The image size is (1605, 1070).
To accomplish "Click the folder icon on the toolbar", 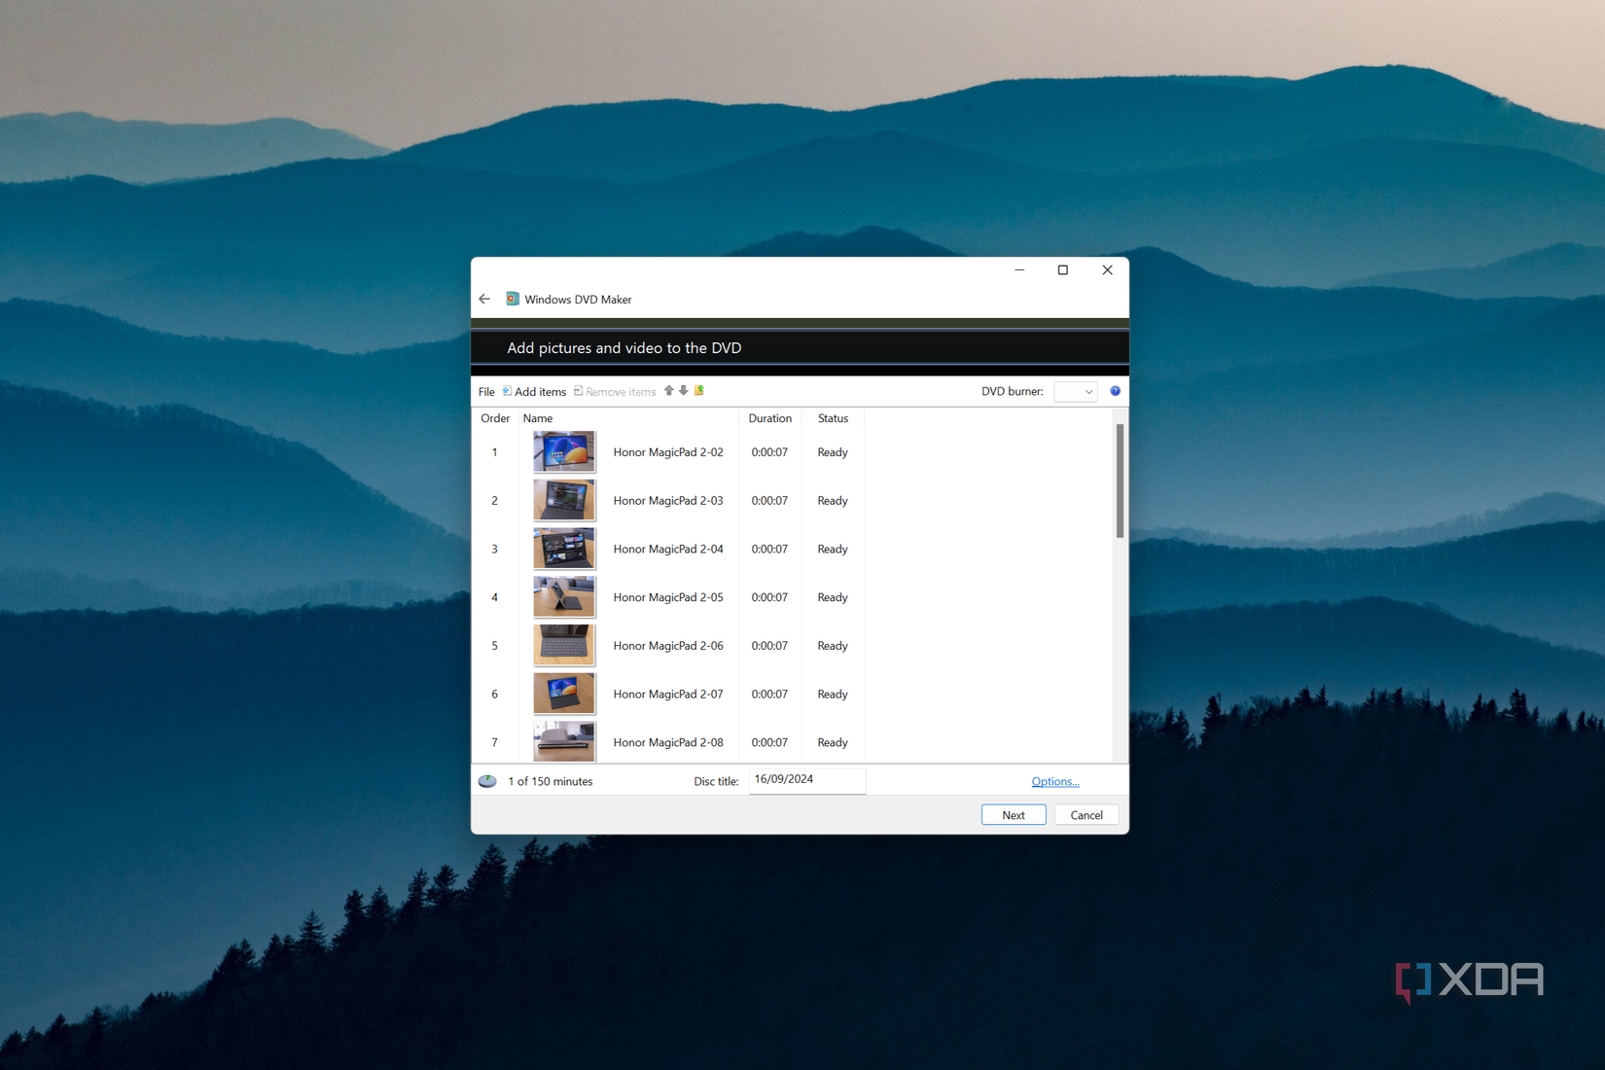I will (699, 390).
